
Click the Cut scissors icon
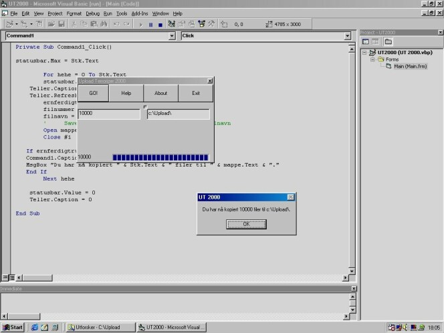(74, 24)
